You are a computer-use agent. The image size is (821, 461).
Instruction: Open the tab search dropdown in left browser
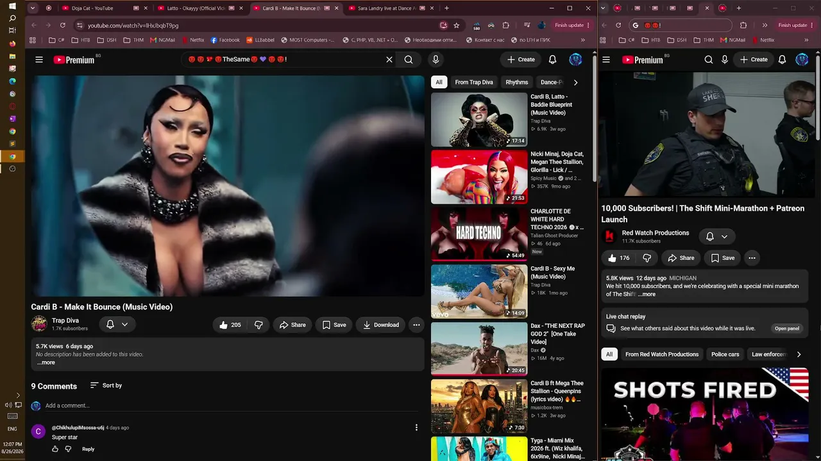click(x=33, y=8)
